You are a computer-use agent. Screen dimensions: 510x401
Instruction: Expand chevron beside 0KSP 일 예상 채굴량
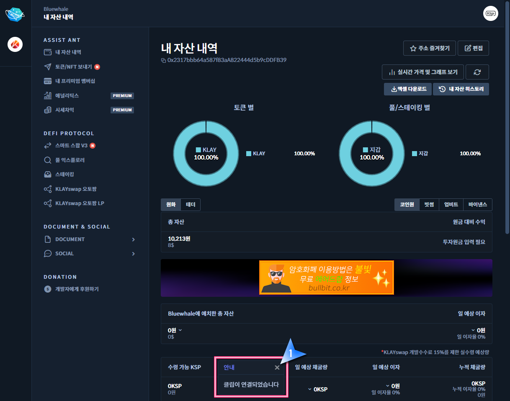point(310,389)
